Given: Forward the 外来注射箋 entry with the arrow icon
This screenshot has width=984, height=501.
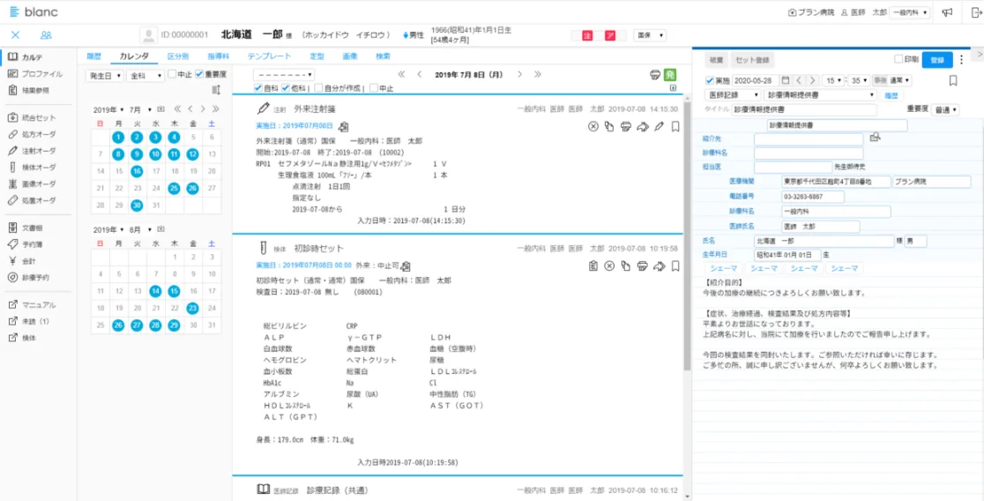Looking at the screenshot, I should [x=642, y=127].
